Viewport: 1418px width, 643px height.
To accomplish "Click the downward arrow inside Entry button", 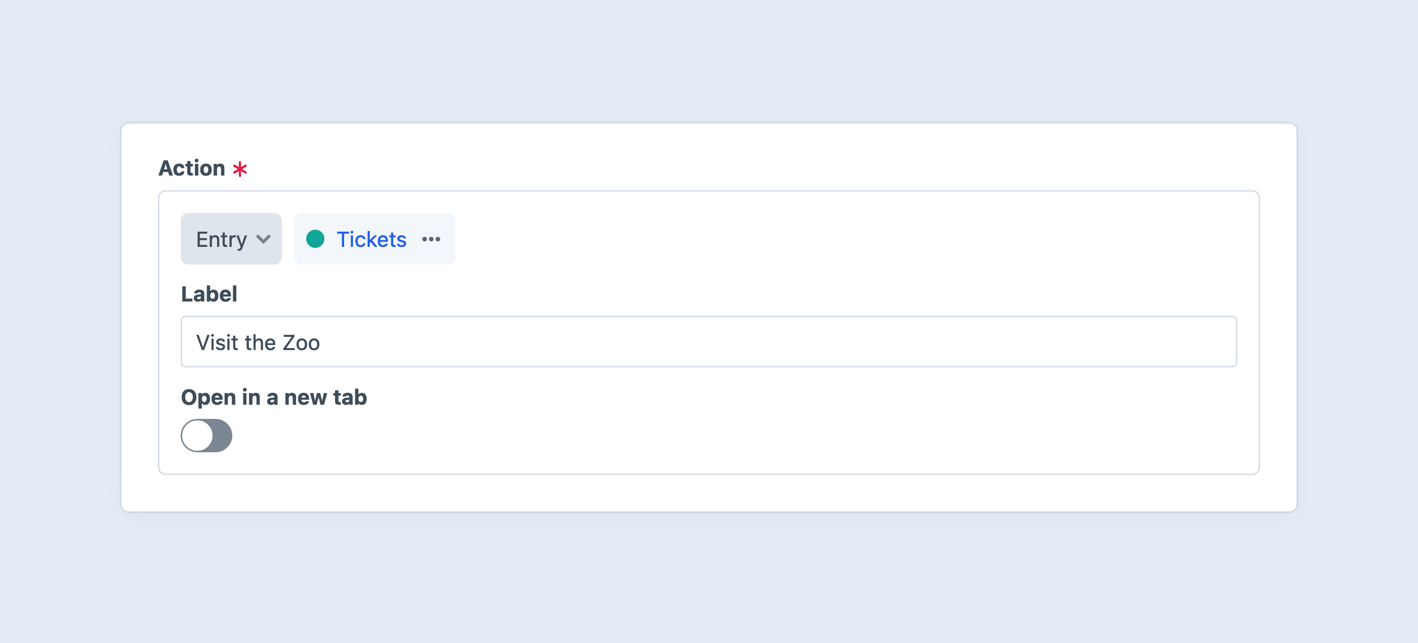I will pos(263,239).
